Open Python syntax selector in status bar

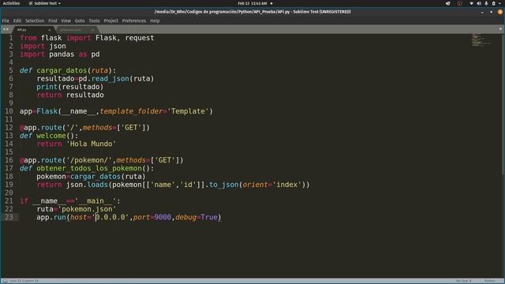click(490, 281)
